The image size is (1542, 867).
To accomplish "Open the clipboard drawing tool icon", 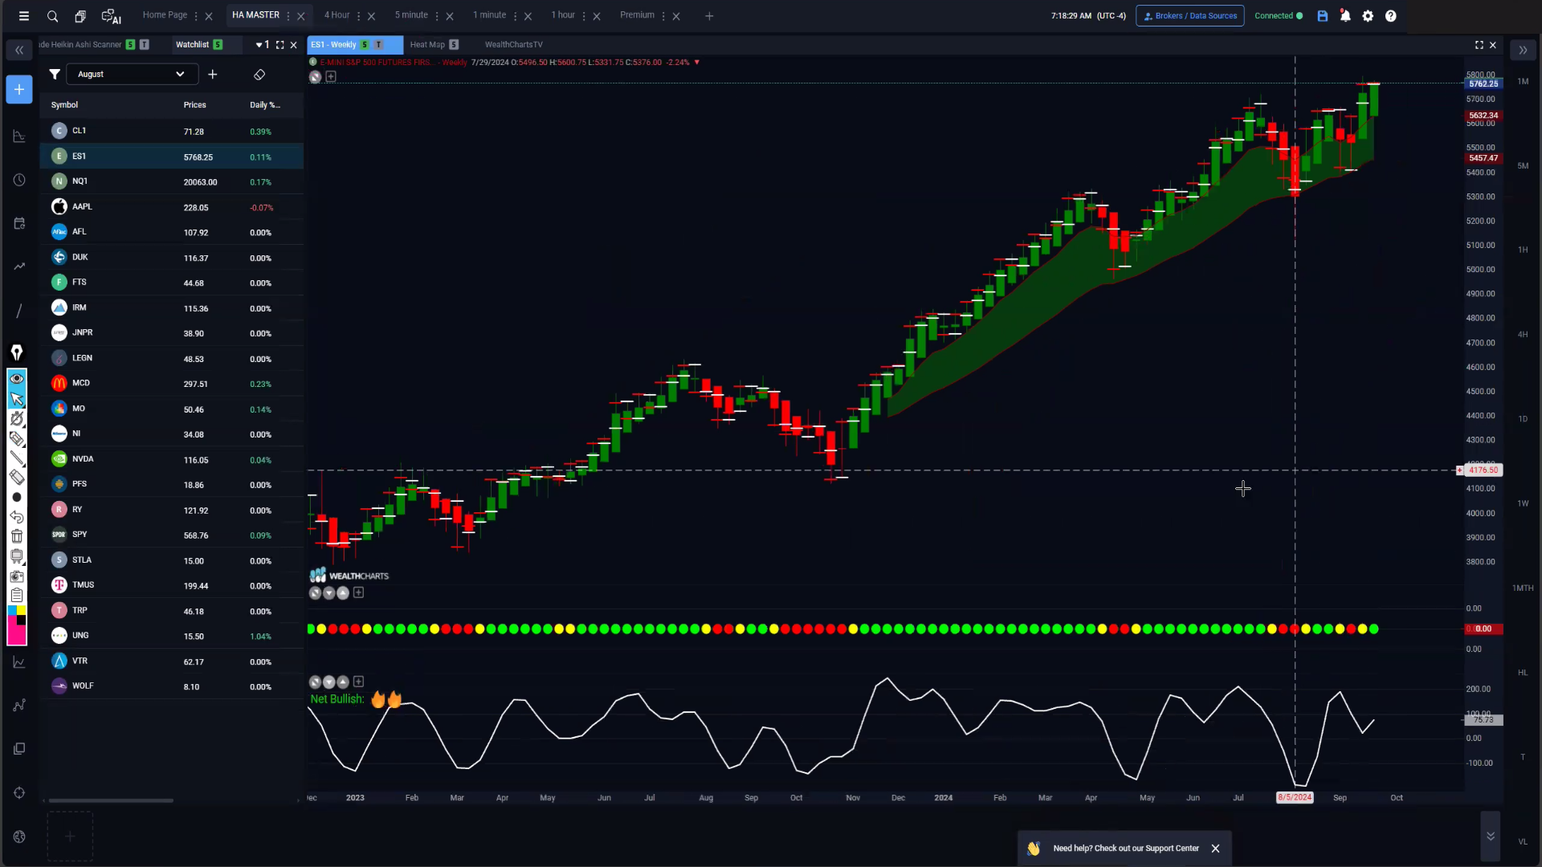I will (17, 595).
